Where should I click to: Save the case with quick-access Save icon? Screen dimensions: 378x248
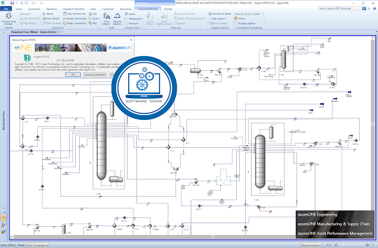click(12, 3)
